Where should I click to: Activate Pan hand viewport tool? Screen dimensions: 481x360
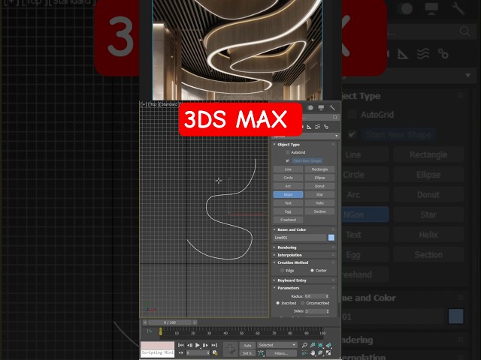click(313, 353)
